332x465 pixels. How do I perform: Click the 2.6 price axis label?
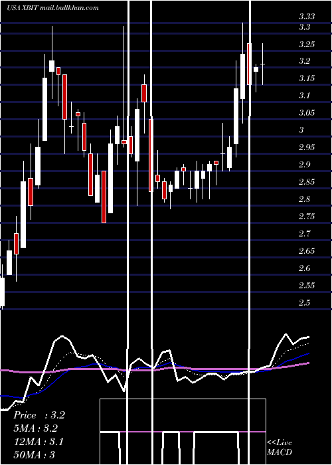tap(304, 268)
